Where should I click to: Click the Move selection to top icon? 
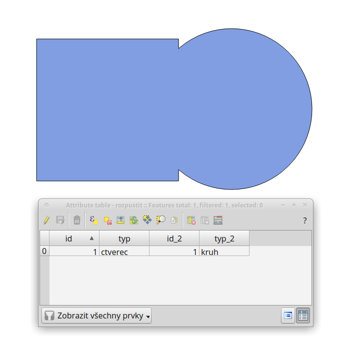pos(120,220)
